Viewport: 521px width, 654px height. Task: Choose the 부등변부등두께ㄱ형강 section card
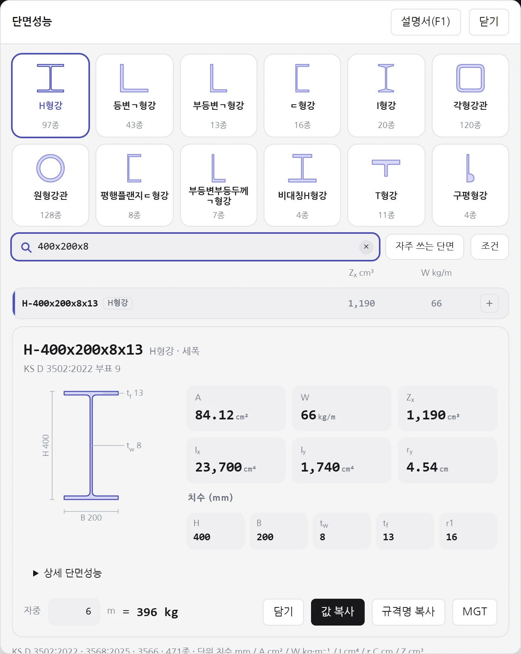tap(219, 185)
